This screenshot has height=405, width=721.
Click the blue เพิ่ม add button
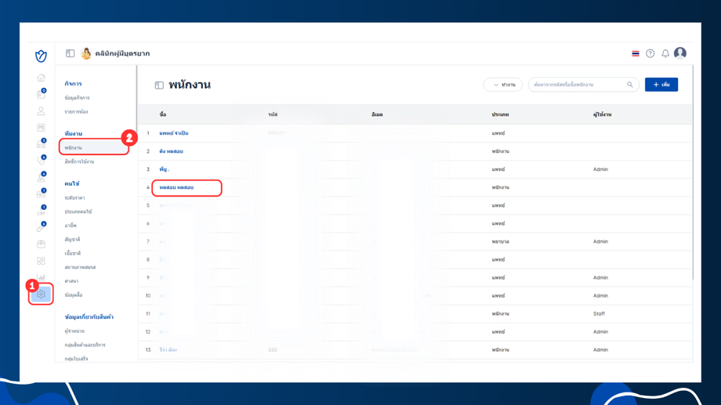[x=661, y=85]
